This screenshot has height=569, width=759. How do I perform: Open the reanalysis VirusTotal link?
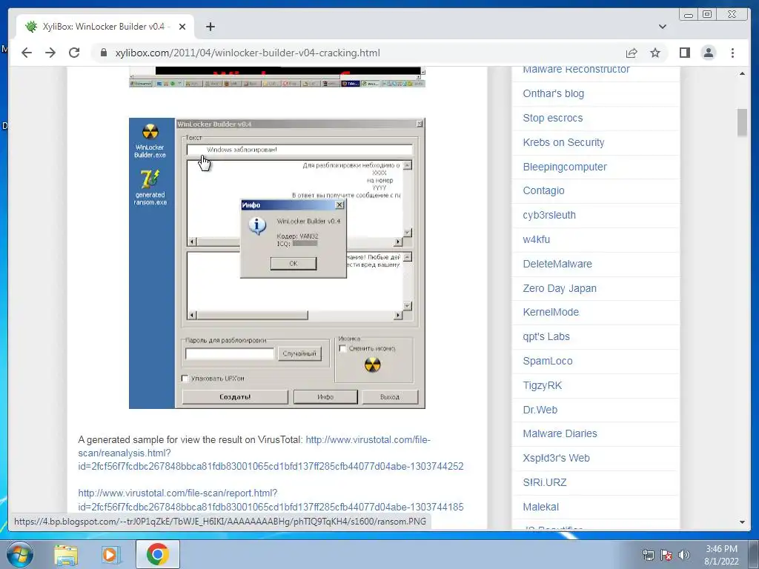point(271,453)
